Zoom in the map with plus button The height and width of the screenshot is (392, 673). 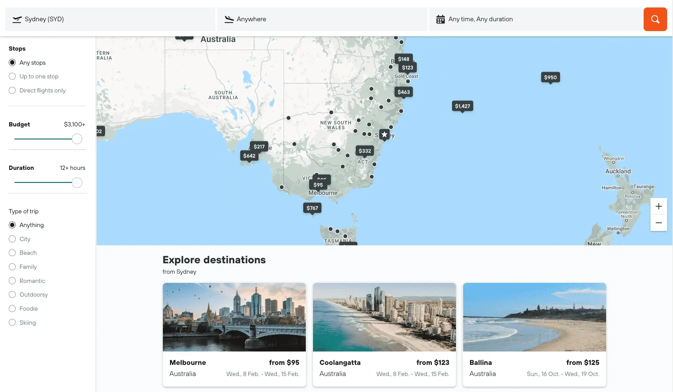pyautogui.click(x=659, y=206)
